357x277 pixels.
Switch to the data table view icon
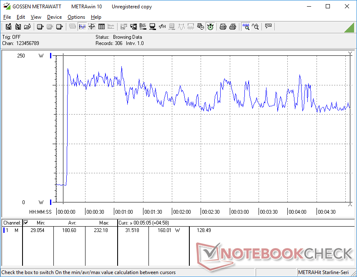tap(101, 27)
